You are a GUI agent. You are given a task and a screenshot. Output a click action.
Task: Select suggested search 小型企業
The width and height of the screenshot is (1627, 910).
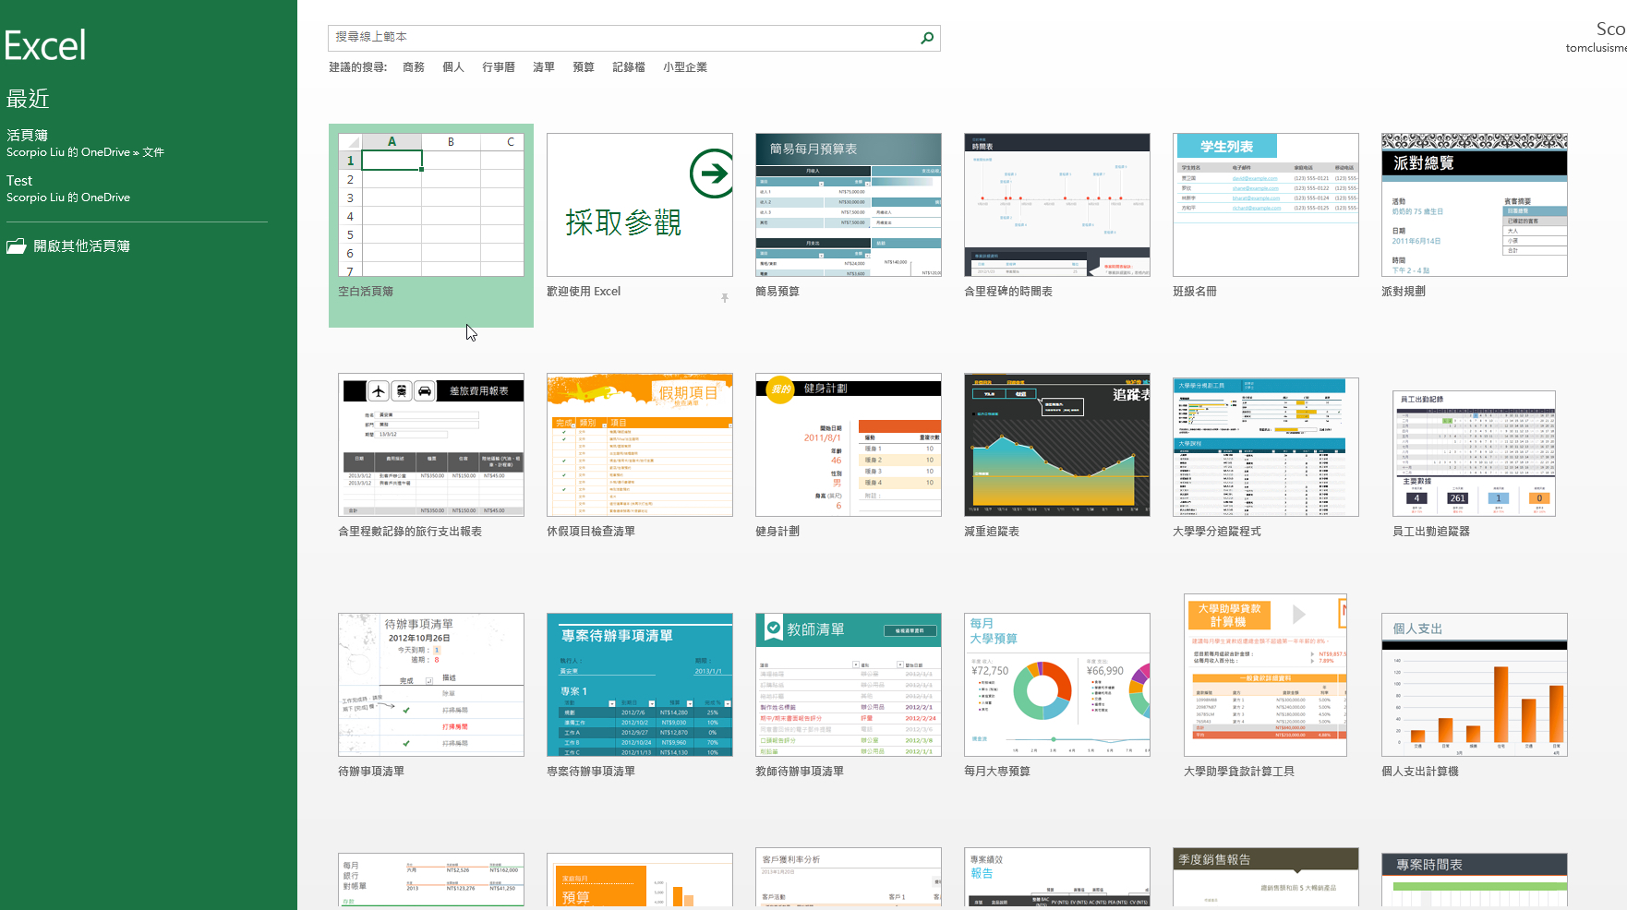pos(685,67)
